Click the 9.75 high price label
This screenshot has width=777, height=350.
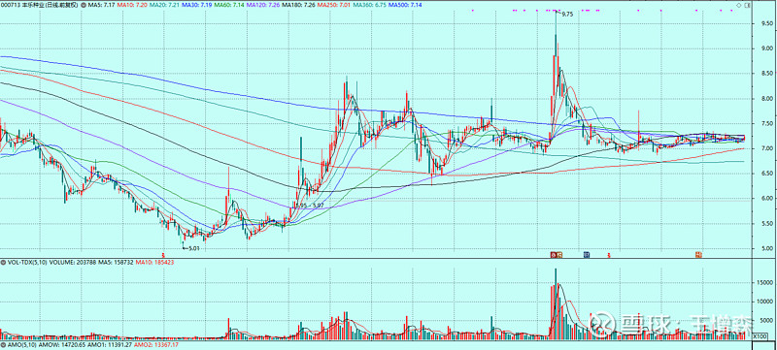click(x=566, y=15)
